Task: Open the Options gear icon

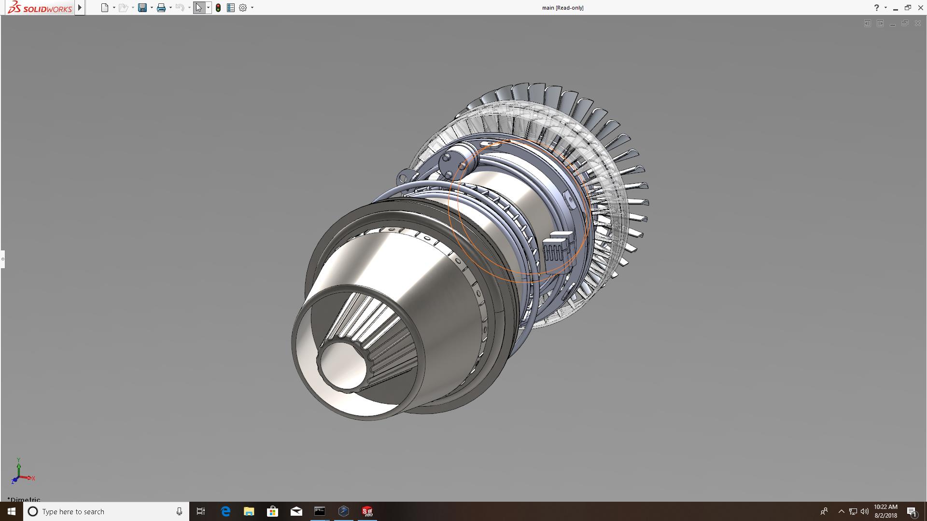Action: 243,8
